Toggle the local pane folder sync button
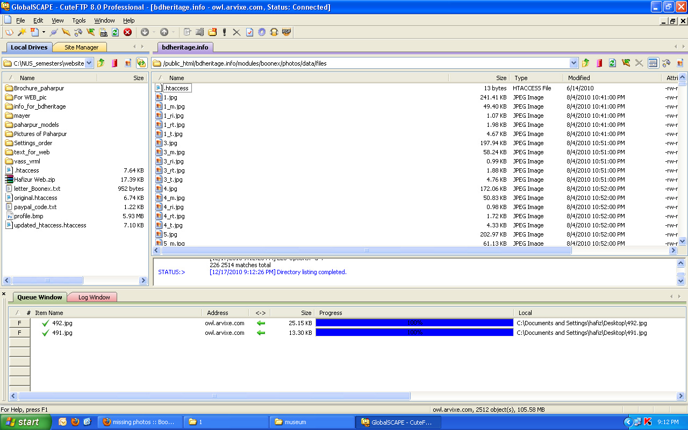Screen dimensions: 688x430 pyautogui.click(x=141, y=63)
